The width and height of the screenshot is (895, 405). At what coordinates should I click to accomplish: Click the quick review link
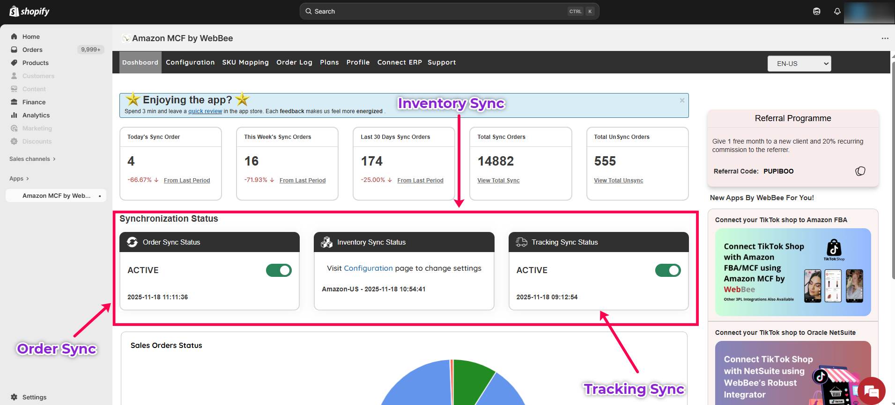click(205, 111)
